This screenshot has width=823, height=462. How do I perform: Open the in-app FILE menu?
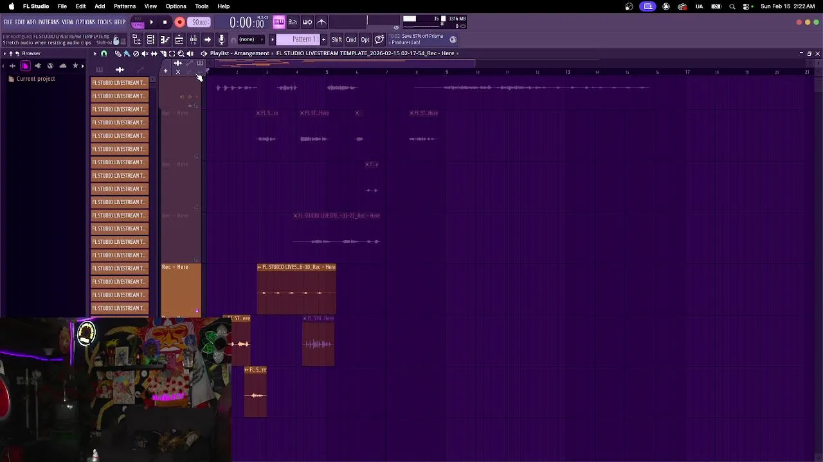coord(8,22)
